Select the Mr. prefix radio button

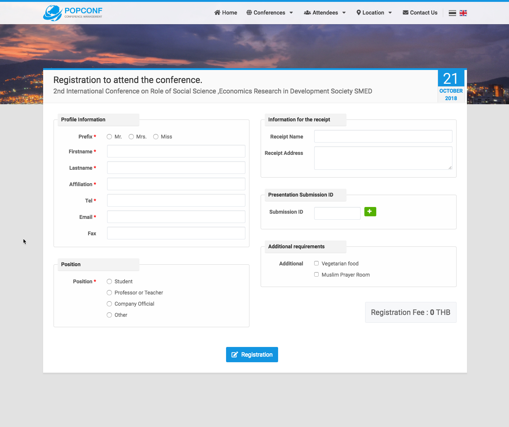coord(109,137)
